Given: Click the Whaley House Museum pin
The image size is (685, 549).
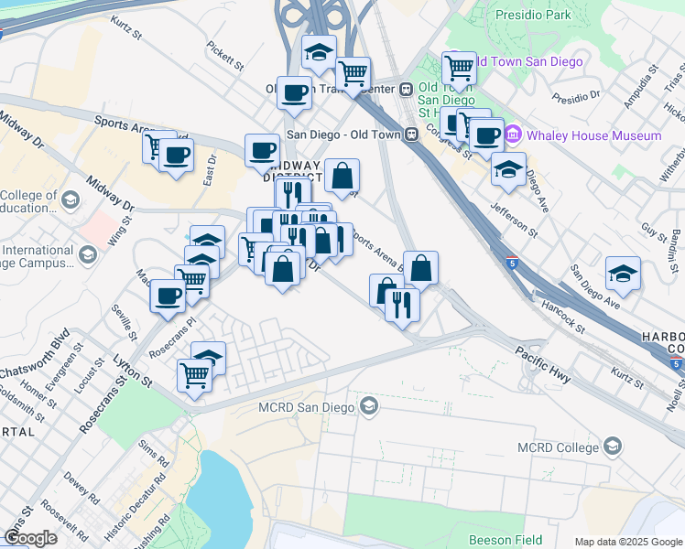Looking at the screenshot, I should (514, 135).
